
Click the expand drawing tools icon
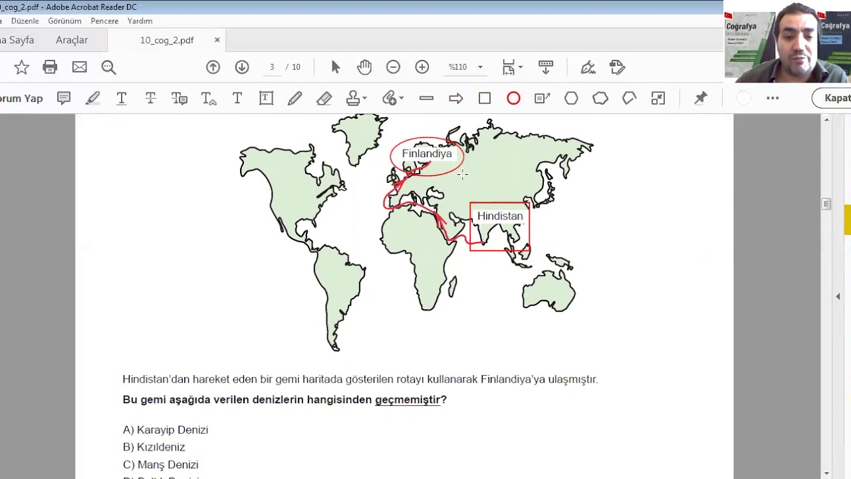point(658,98)
